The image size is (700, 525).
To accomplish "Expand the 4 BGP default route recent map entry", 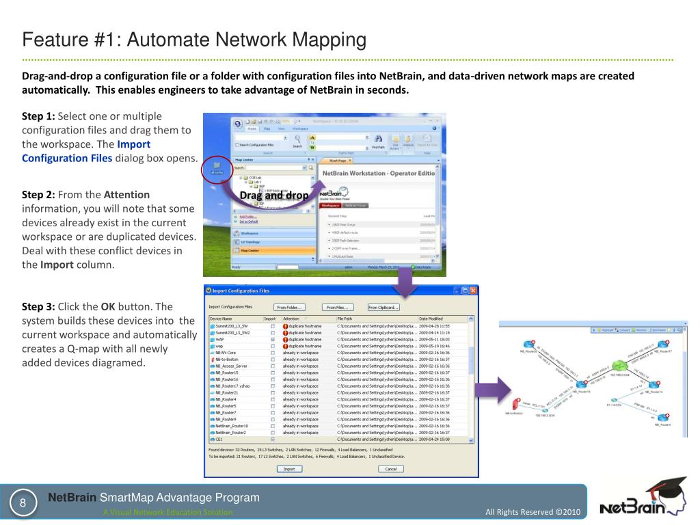I will (x=329, y=232).
